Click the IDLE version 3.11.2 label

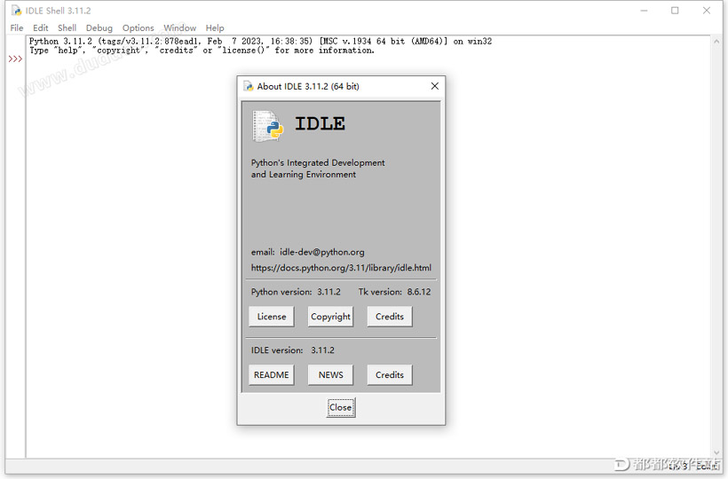[x=292, y=350]
